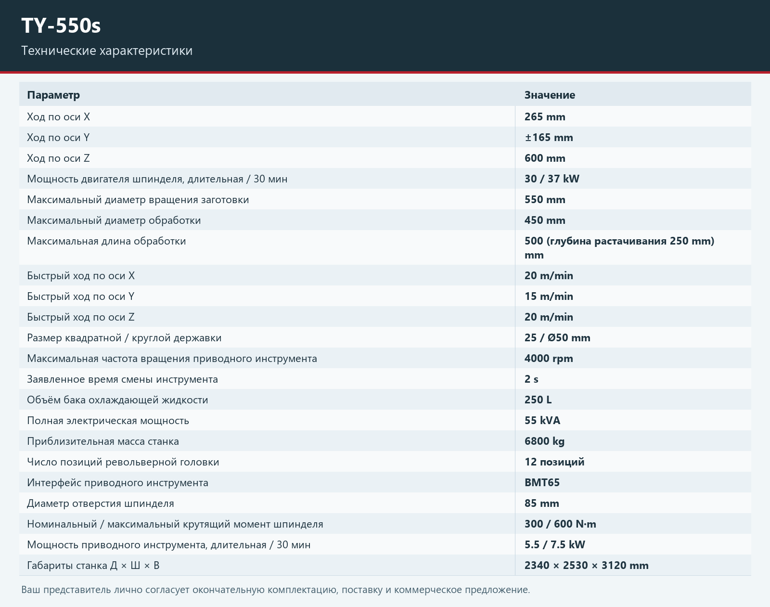
Task: Select the value '25 / Ø50 mm'
Action: [x=557, y=337]
